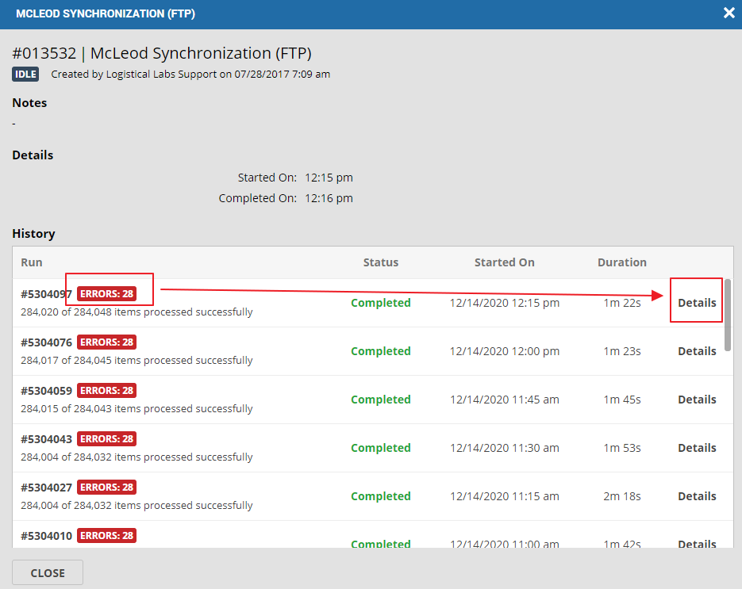Viewport: 742px width, 589px height.
Task: Click the 1m 53s duration value
Action: pyautogui.click(x=622, y=447)
